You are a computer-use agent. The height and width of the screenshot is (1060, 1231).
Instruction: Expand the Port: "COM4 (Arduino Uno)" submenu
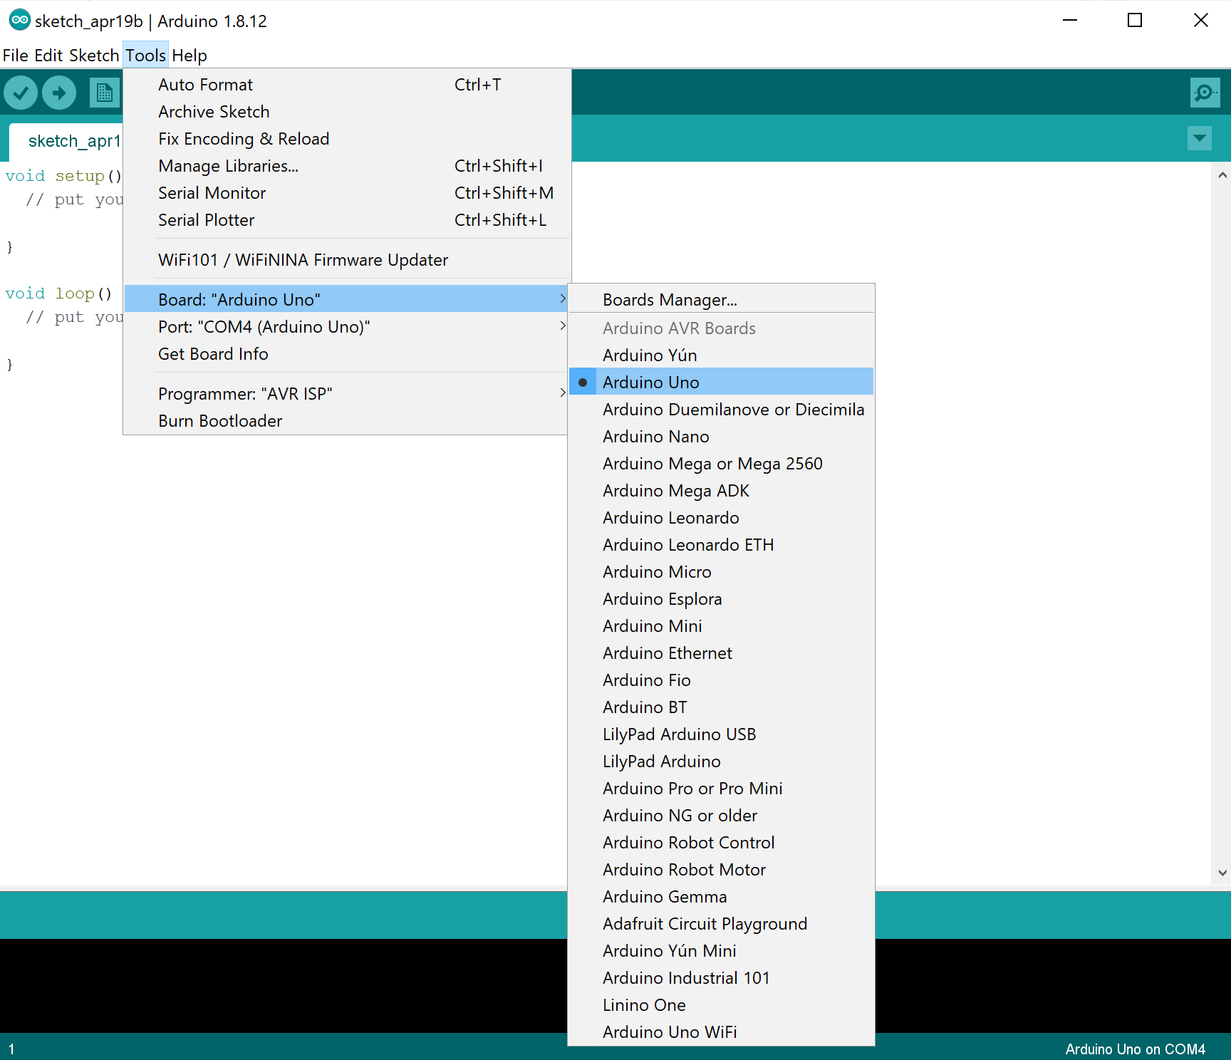(347, 326)
